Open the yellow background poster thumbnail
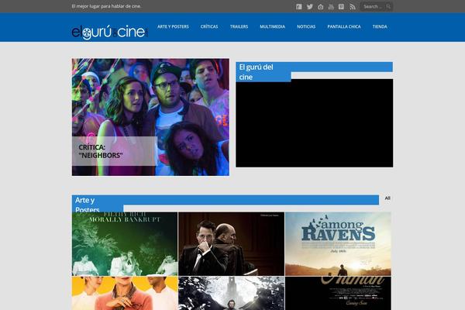The width and height of the screenshot is (465, 310). tap(125, 294)
